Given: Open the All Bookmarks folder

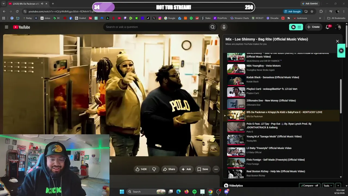Looking at the screenshot, I should point(336,18).
